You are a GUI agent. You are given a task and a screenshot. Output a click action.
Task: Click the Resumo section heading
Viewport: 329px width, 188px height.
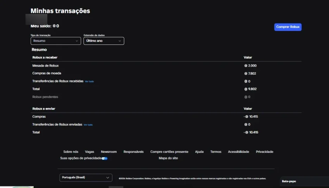coord(39,50)
